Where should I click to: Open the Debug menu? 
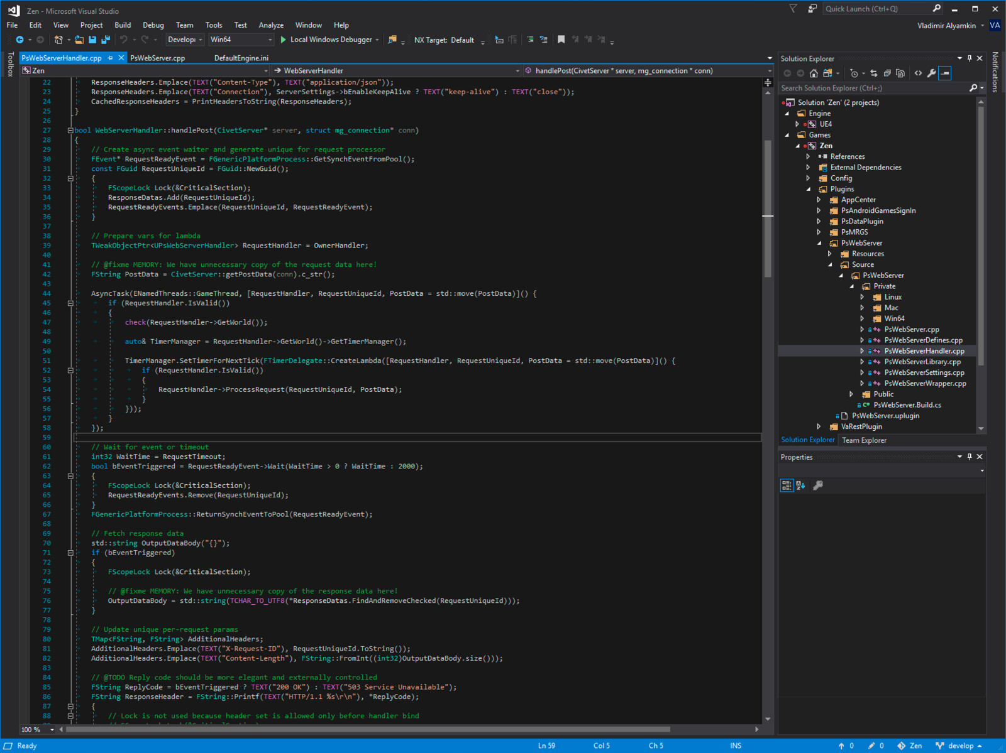tap(153, 25)
